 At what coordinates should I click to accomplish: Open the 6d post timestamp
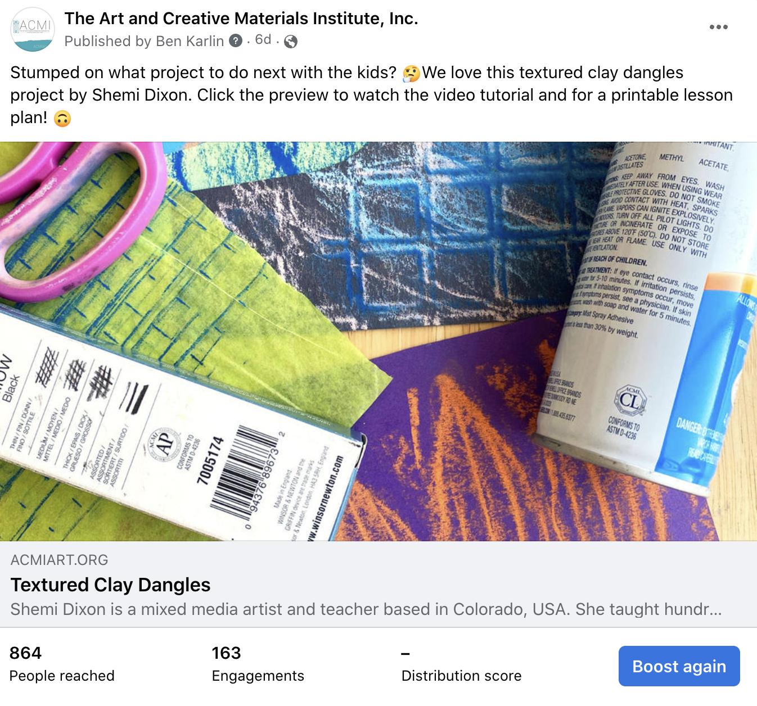click(263, 39)
